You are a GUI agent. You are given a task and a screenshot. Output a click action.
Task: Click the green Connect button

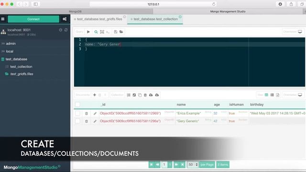click(33, 19)
